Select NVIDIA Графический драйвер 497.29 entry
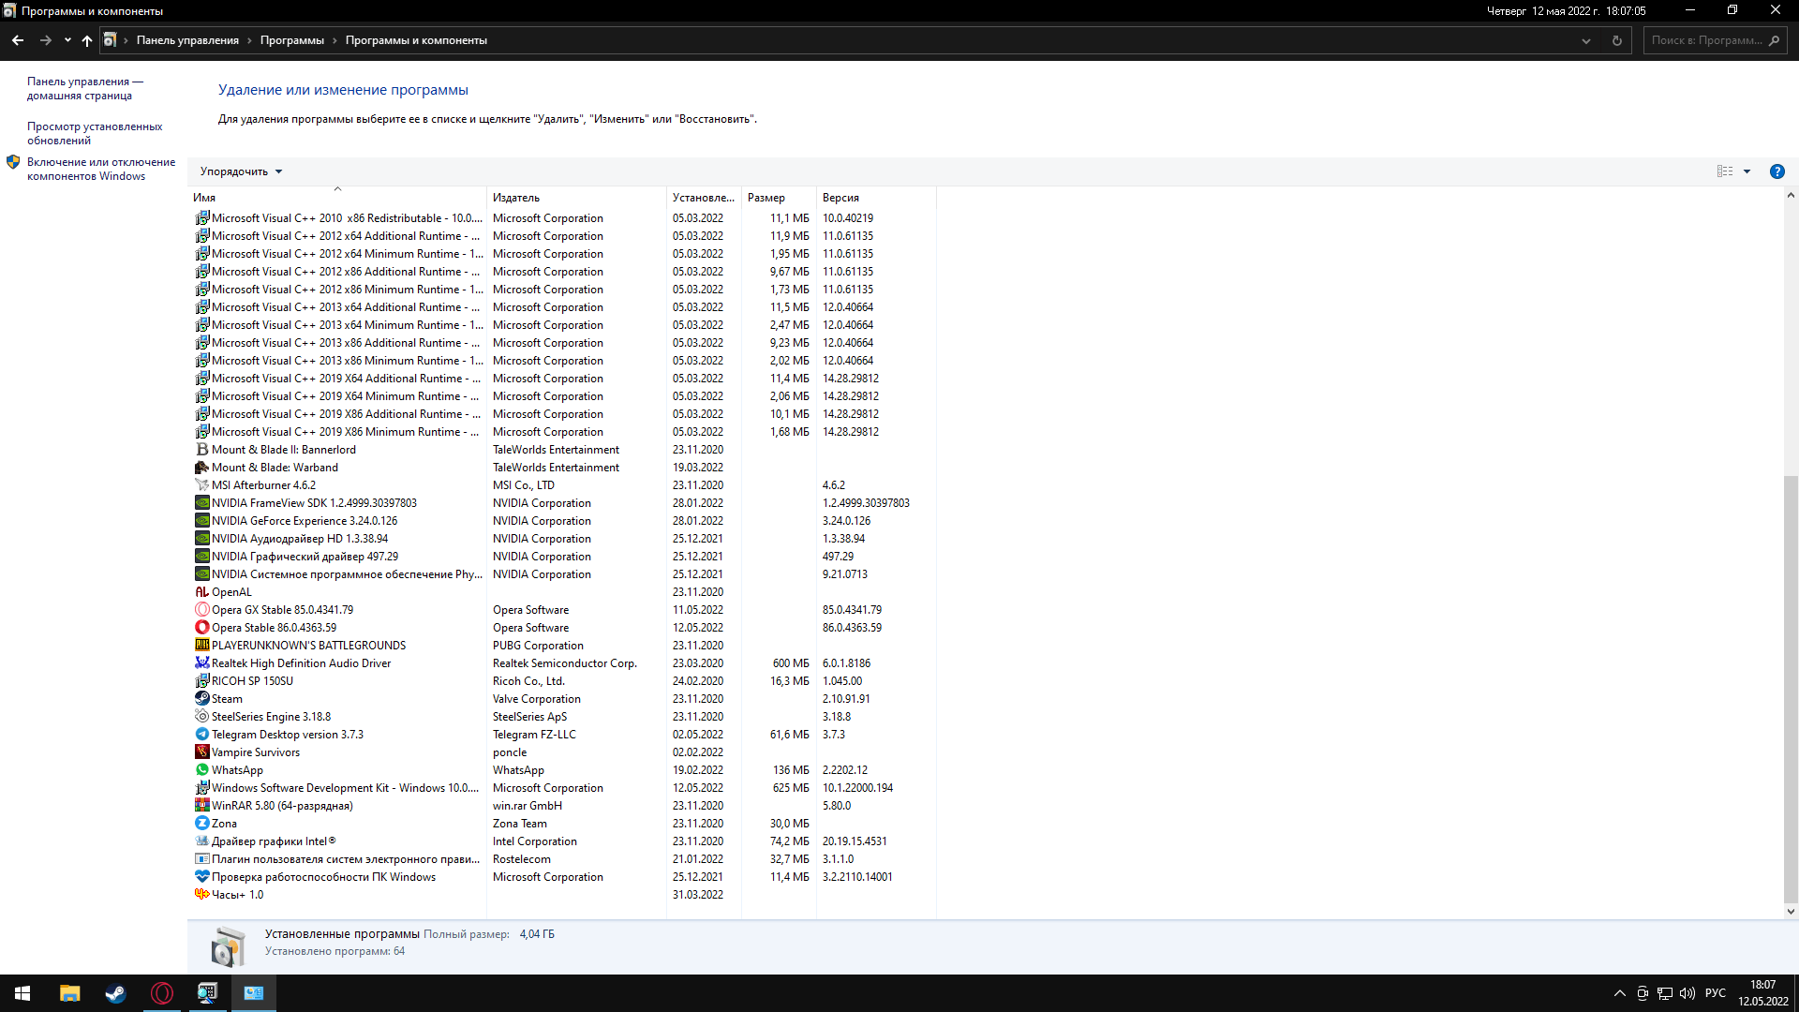This screenshot has height=1012, width=1799. coord(562,557)
